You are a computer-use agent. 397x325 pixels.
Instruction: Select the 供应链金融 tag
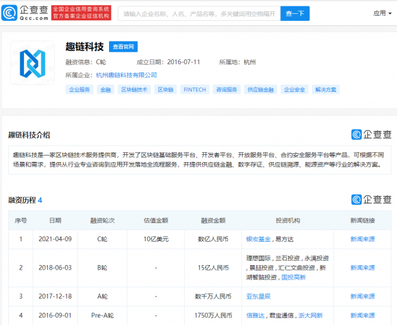260,89
